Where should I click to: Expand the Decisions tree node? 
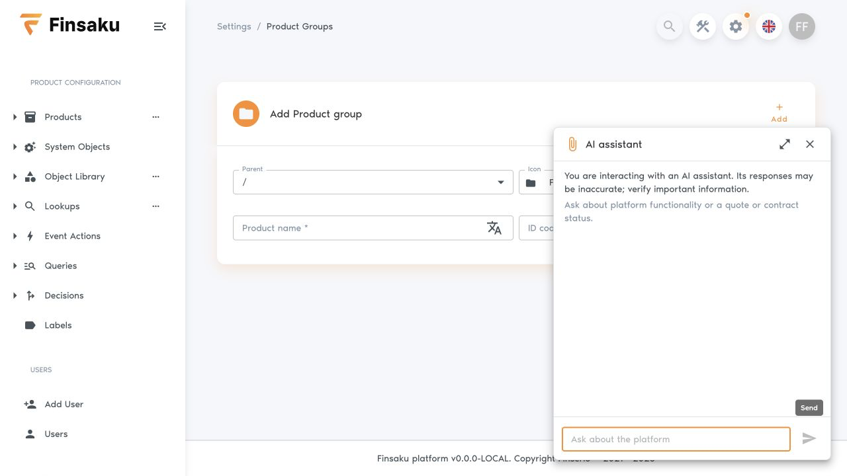(15, 296)
